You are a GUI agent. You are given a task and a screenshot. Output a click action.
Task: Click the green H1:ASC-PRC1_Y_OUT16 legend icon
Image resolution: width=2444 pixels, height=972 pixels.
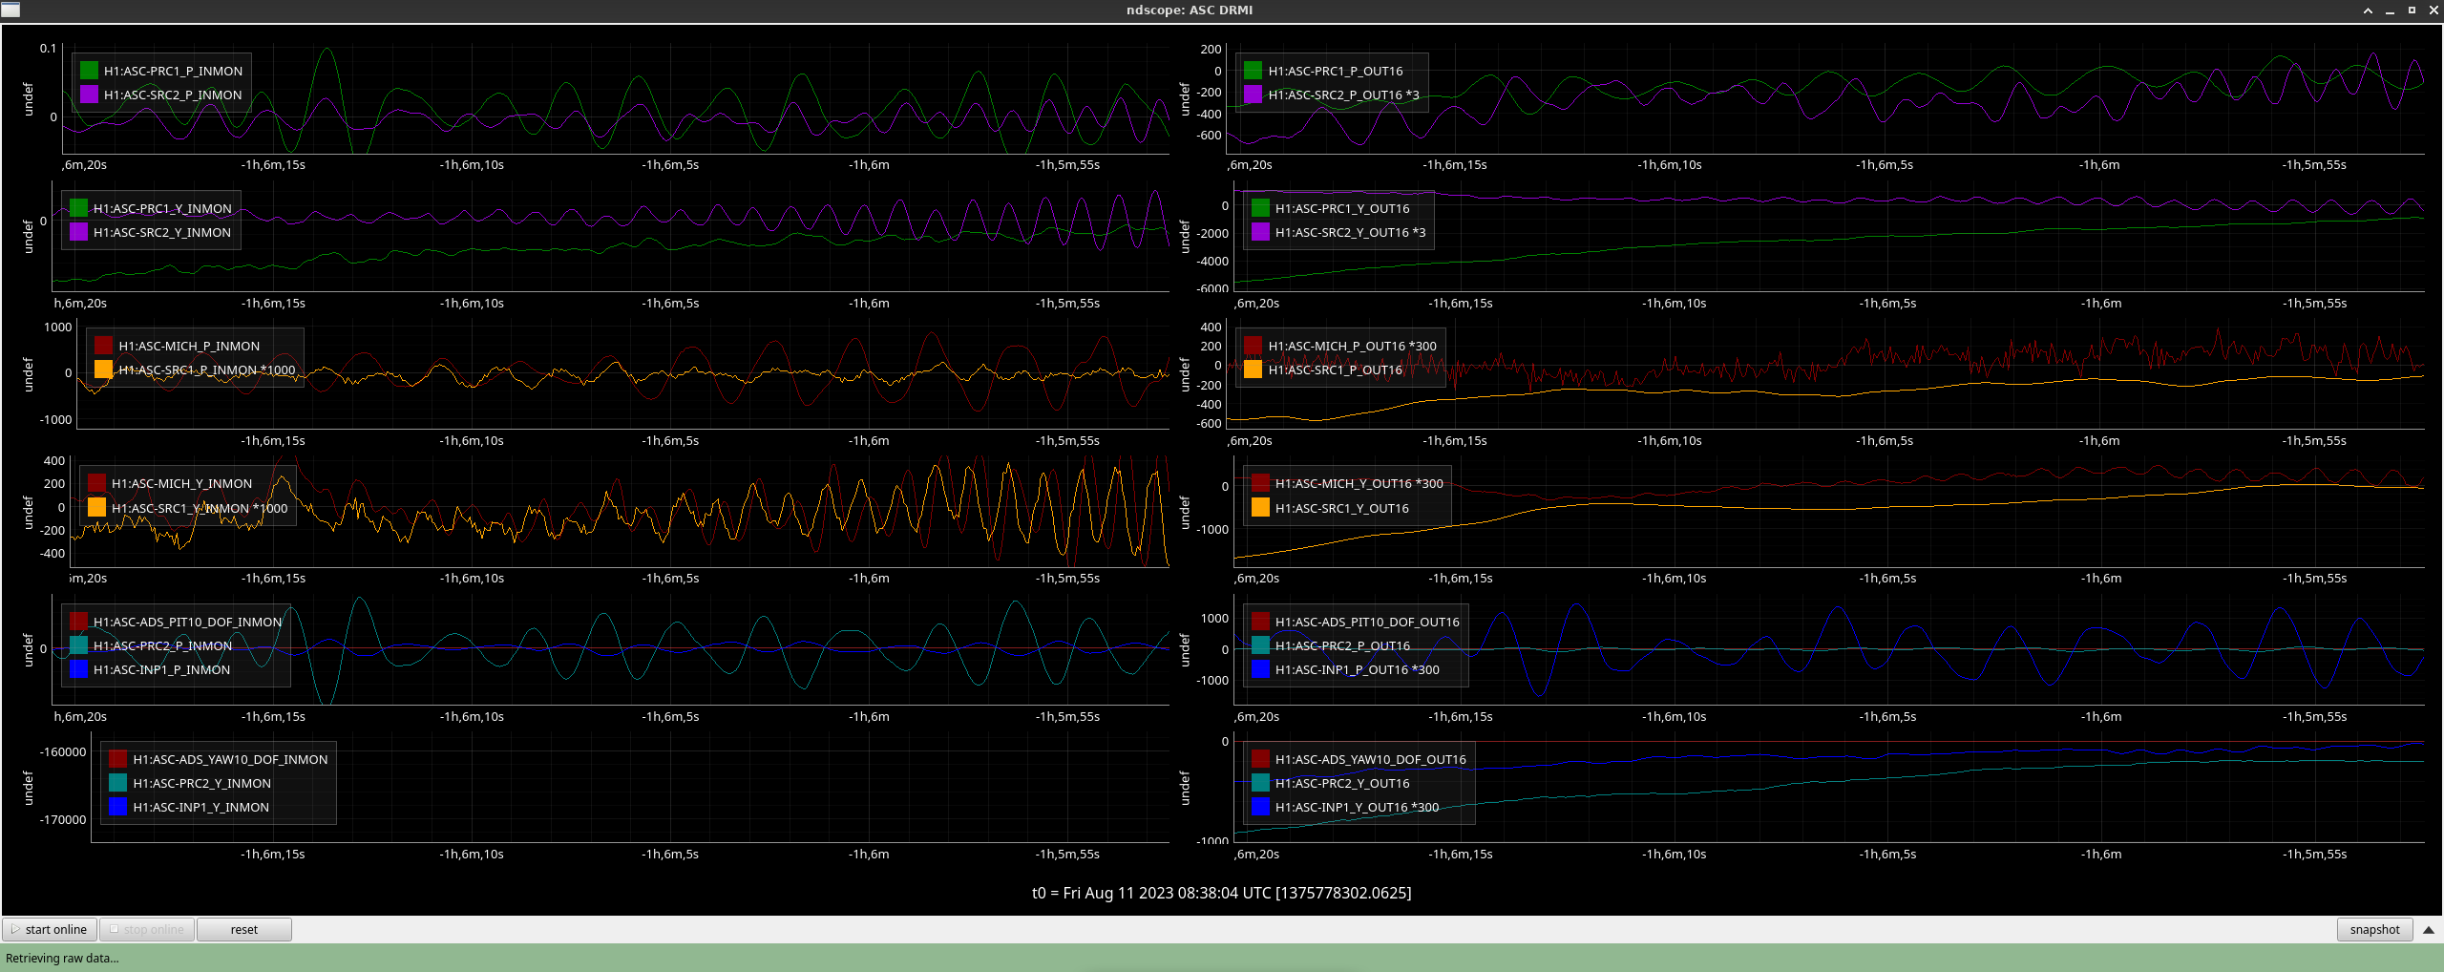pos(1260,208)
